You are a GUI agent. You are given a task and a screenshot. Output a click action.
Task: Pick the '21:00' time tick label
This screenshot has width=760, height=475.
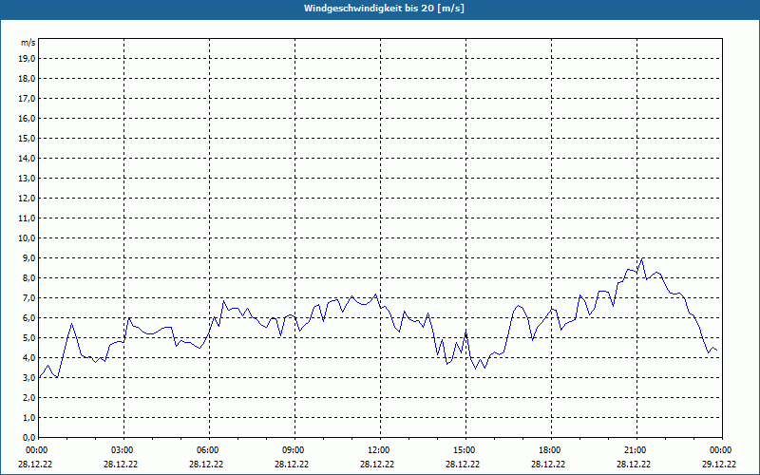(635, 450)
